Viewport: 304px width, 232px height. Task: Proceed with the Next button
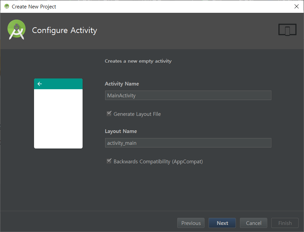tap(222, 223)
